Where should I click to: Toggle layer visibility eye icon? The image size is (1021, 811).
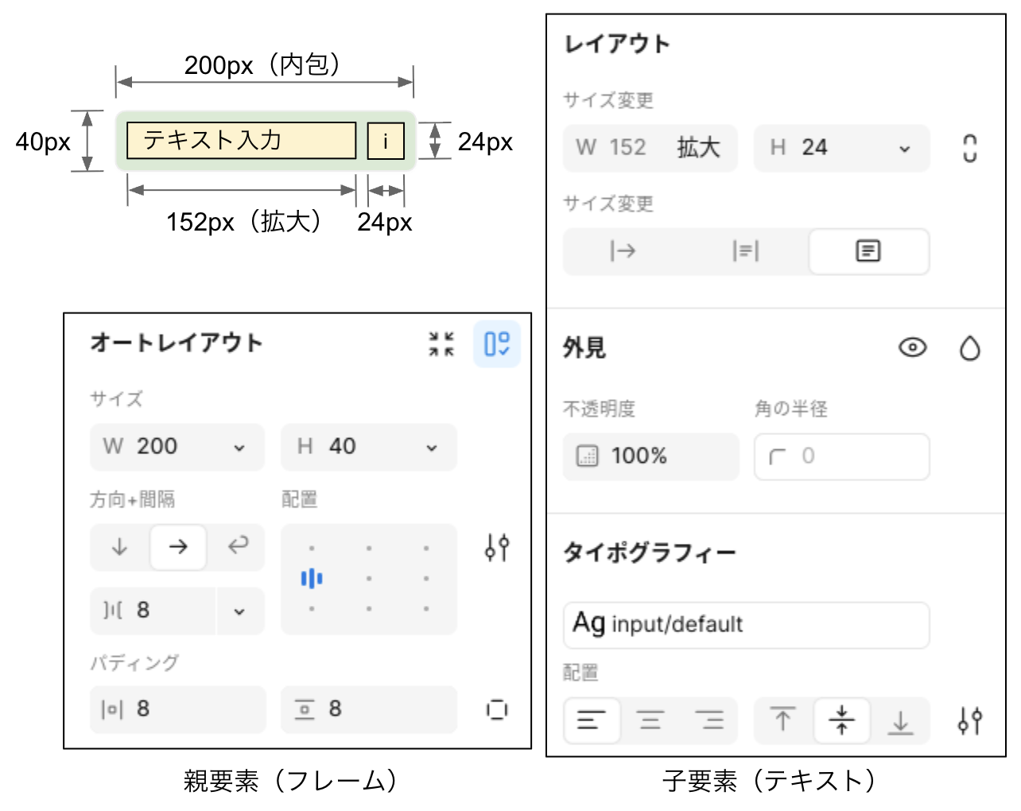[912, 348]
